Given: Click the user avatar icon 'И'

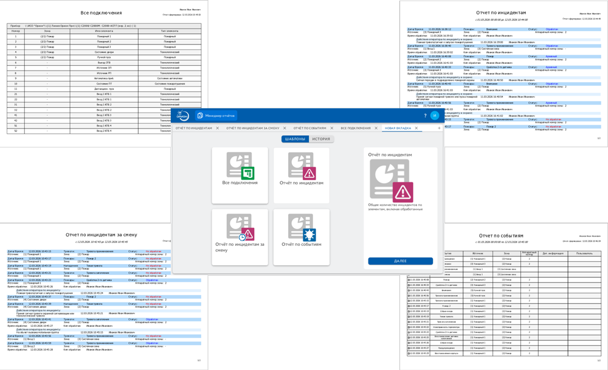Looking at the screenshot, I should coord(434,116).
